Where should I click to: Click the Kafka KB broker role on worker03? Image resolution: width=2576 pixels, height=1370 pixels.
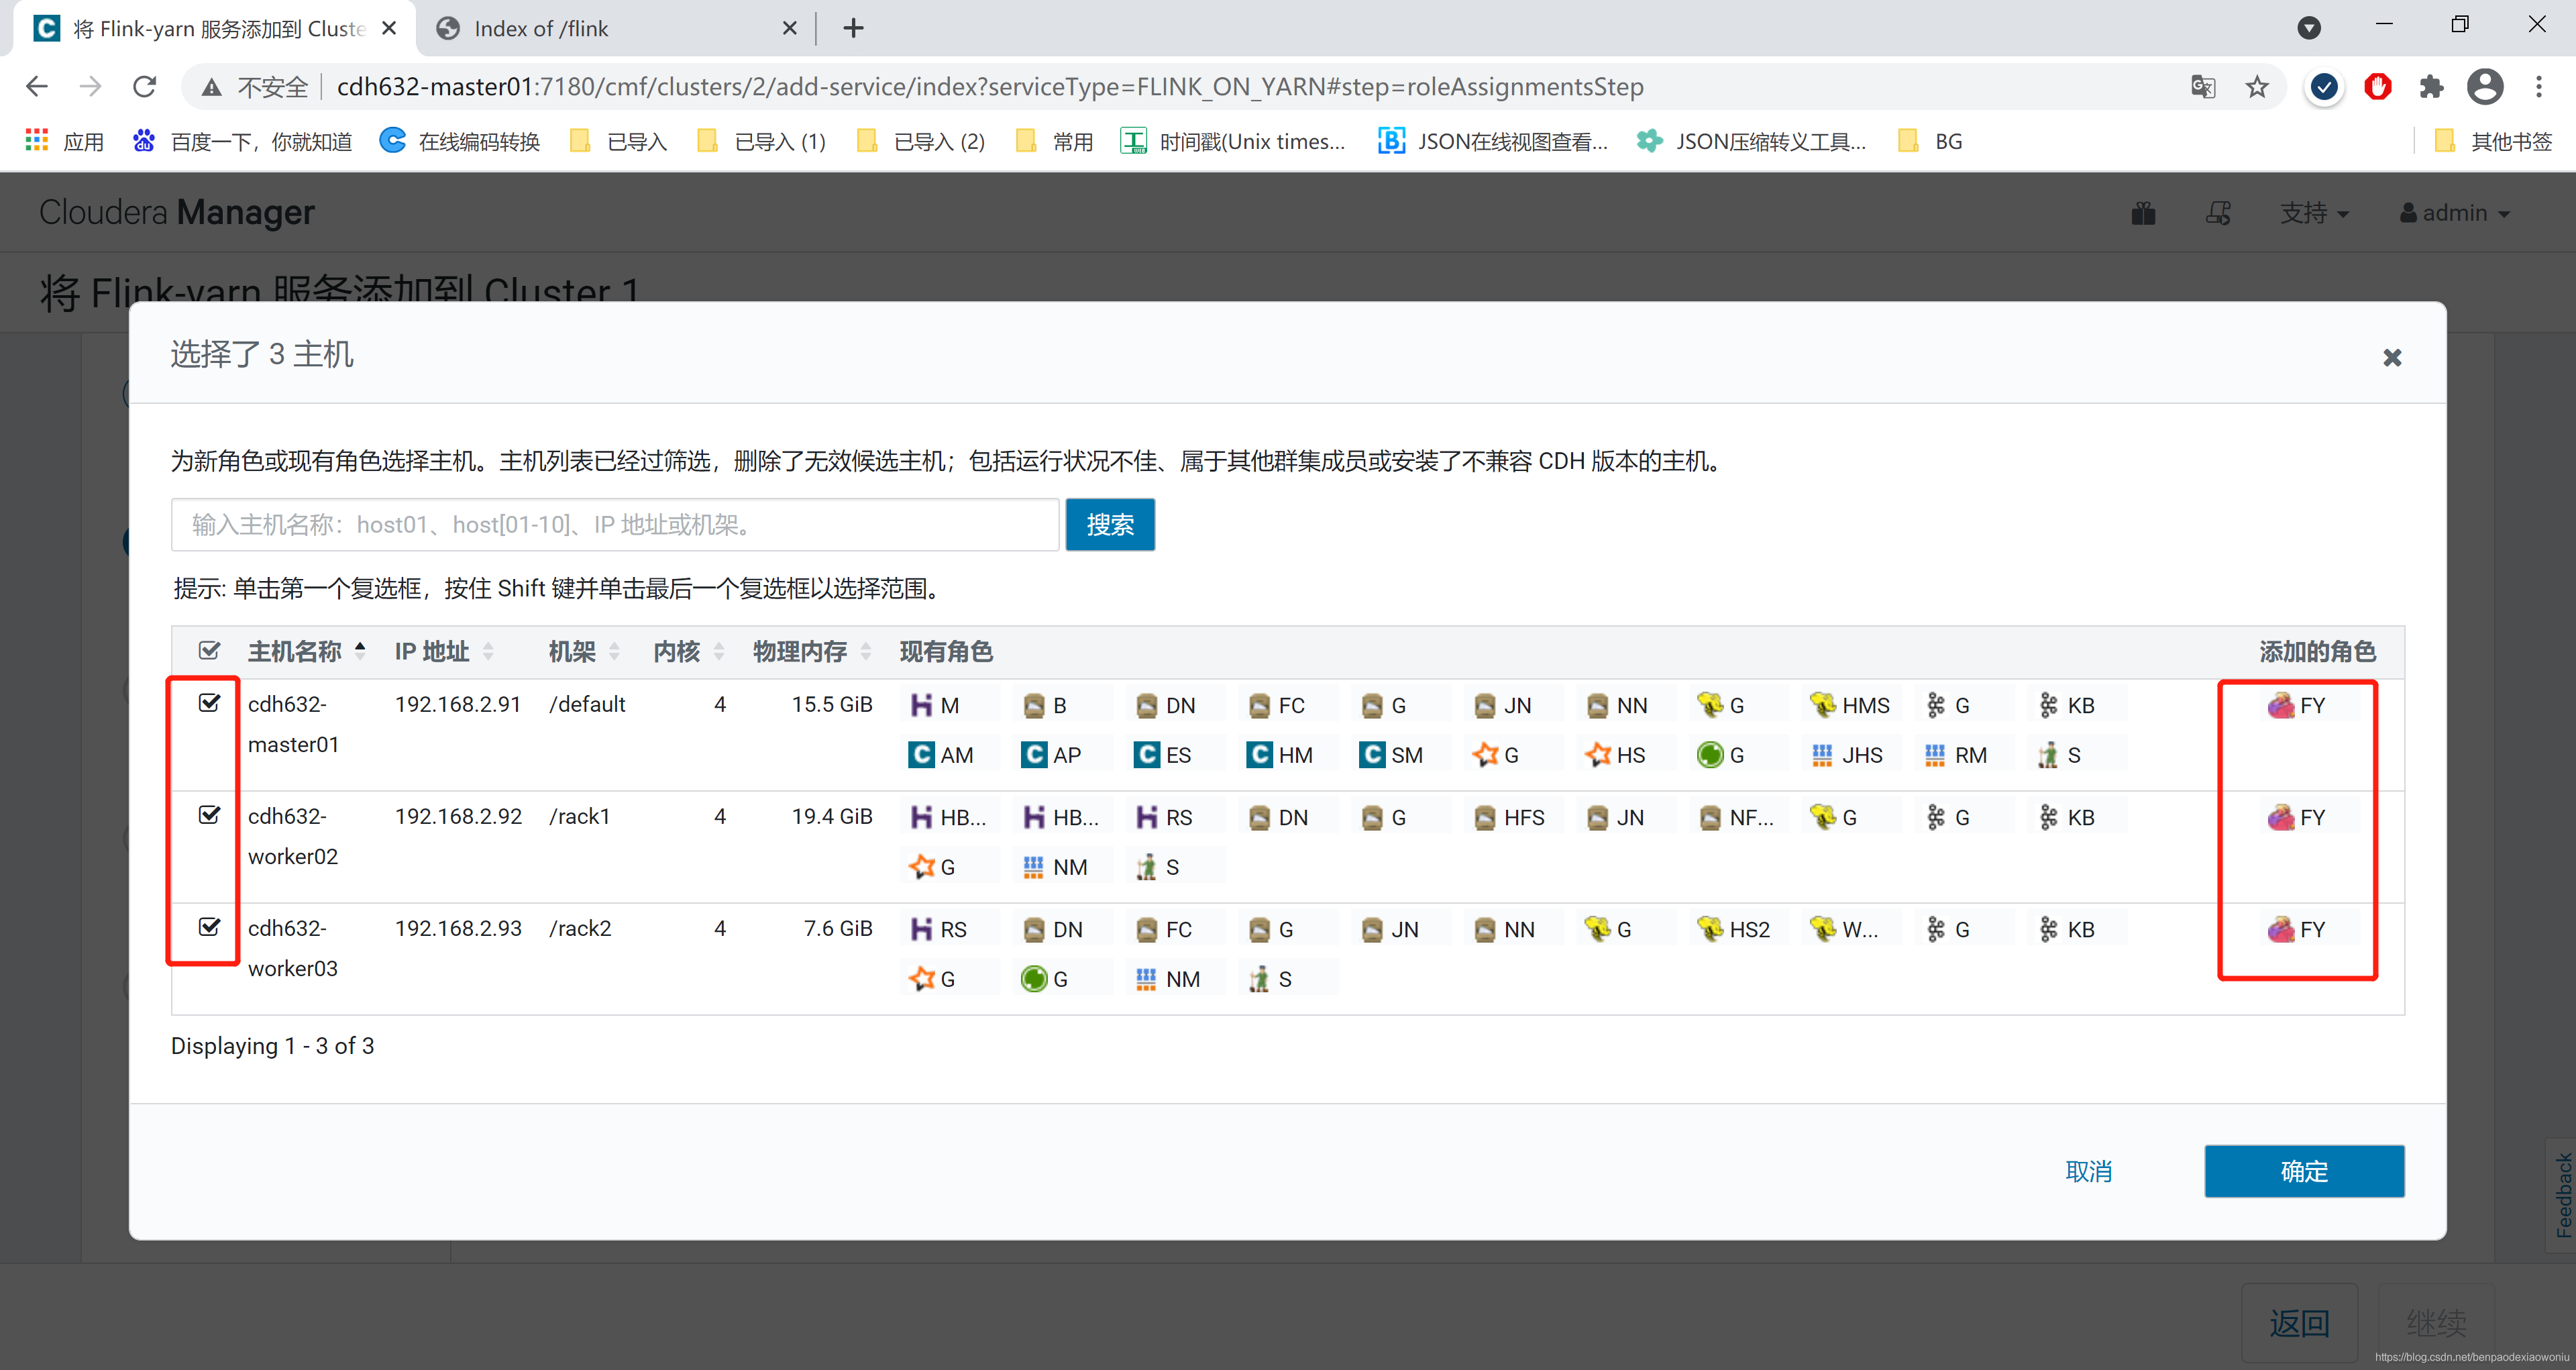pos(2067,929)
